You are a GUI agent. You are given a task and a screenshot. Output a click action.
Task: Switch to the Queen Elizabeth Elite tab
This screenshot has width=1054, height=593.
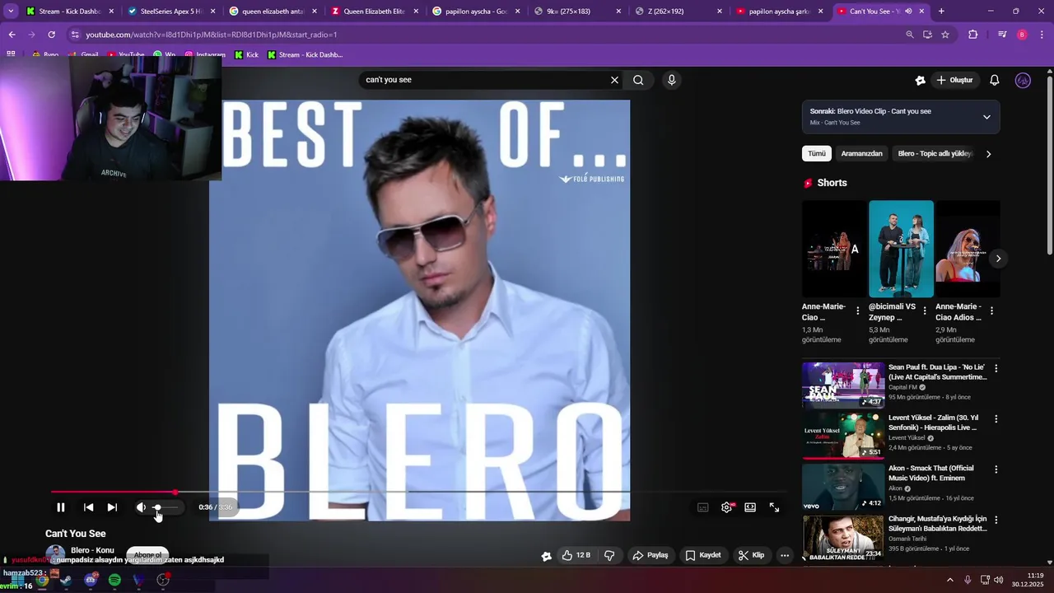(375, 12)
